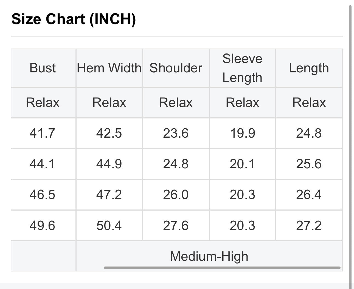
Task: Click the Relax cell under Length
Action: click(x=309, y=103)
